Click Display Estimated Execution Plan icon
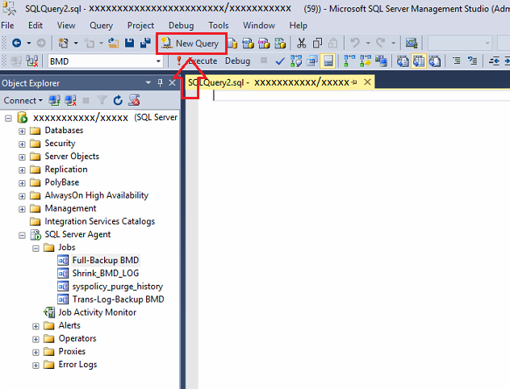This screenshot has height=389, width=510. pyautogui.click(x=296, y=61)
